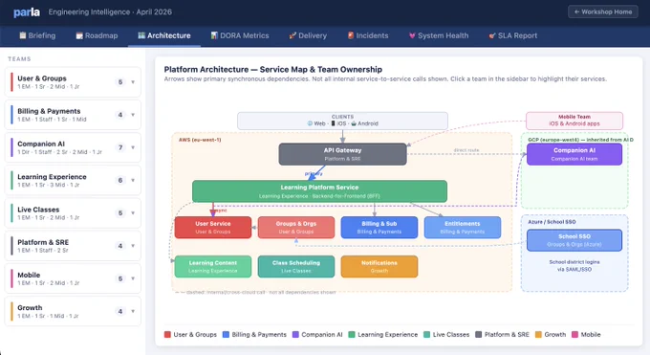Expand the Growth team chevron
This screenshot has height=355, width=650.
[133, 312]
